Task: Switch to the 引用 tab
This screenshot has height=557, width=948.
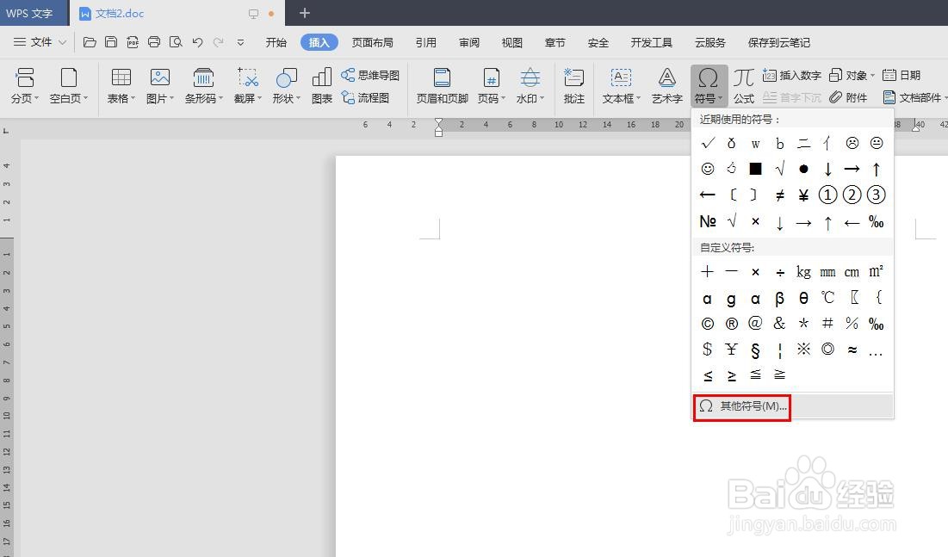Action: 425,42
